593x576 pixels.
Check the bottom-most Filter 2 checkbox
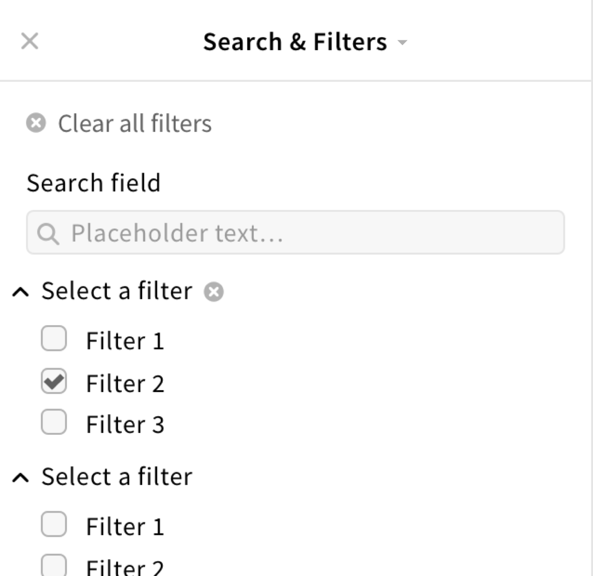[54, 566]
